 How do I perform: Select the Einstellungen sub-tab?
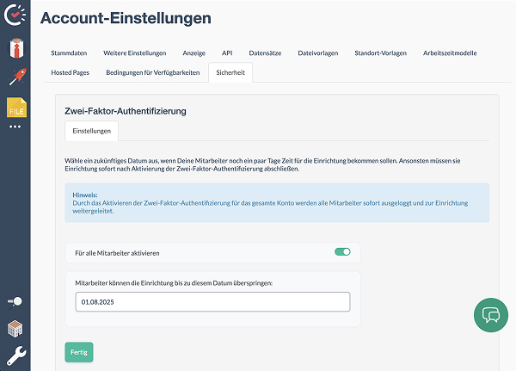pyautogui.click(x=91, y=131)
